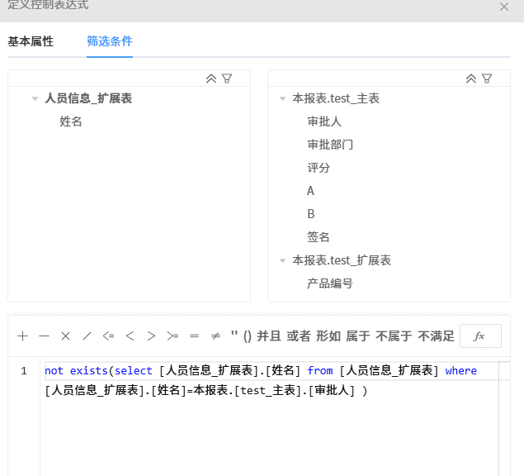The height and width of the screenshot is (476, 524).
Task: Pick the 审批人 field
Action: [x=324, y=121]
